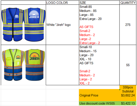Screen dimensions: 137x106
Task: Click the red Extra Large - 2 line
Action: pos(90,43)
